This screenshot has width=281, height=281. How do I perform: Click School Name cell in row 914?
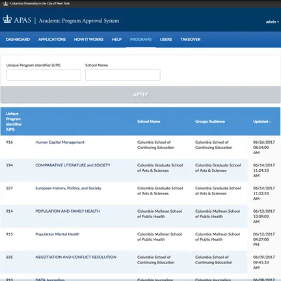pos(159,214)
